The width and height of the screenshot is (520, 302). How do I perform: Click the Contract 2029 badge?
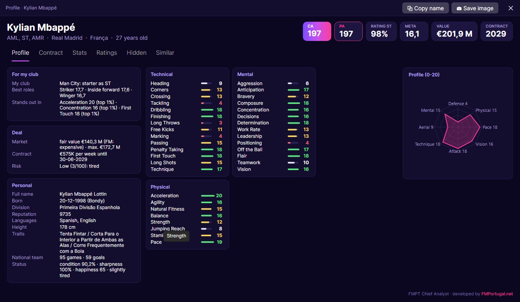497,31
